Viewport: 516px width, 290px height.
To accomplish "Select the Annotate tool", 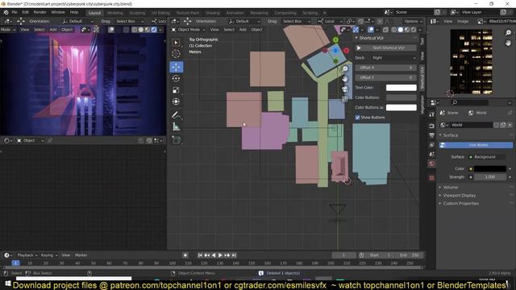I will click(x=176, y=115).
